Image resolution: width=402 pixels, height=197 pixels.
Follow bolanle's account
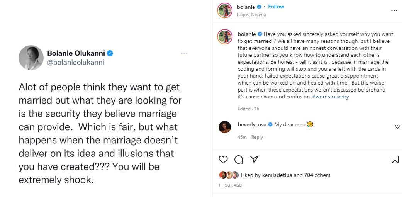[x=276, y=7]
